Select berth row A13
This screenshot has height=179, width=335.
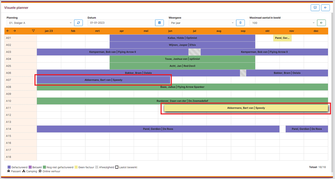point(21,122)
